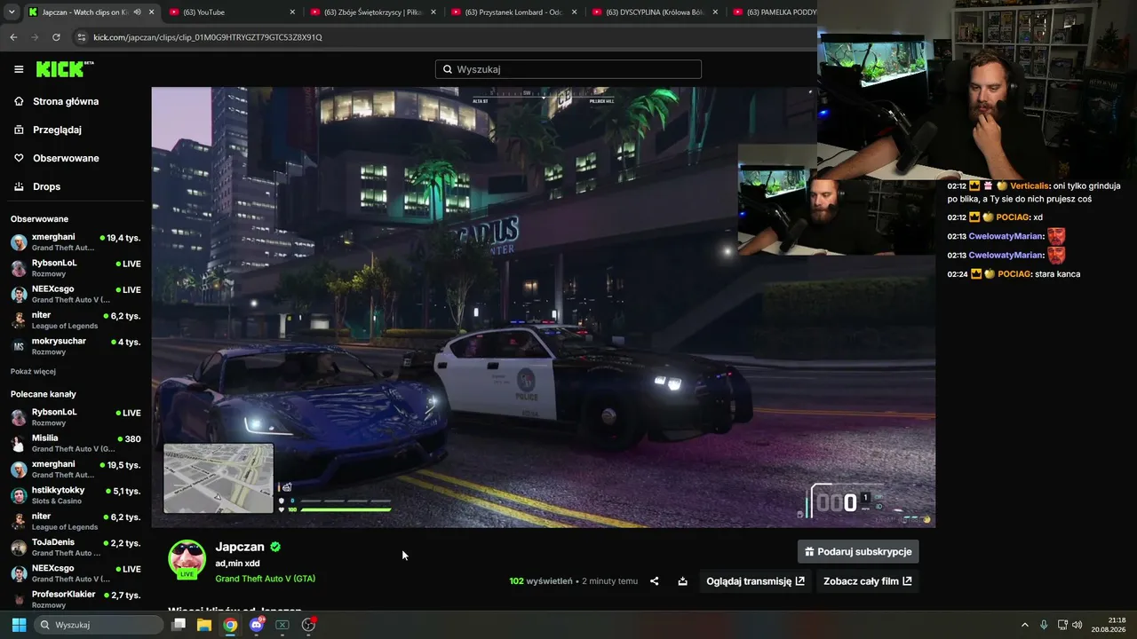Open ToJaDenis recommended channel

point(76,547)
